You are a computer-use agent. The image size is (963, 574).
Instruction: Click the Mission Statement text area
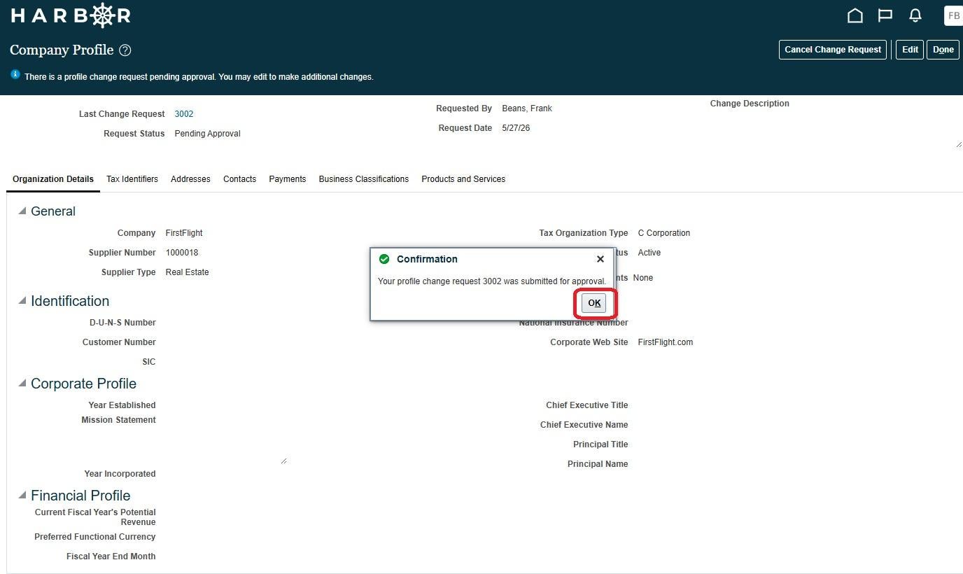tap(226, 439)
